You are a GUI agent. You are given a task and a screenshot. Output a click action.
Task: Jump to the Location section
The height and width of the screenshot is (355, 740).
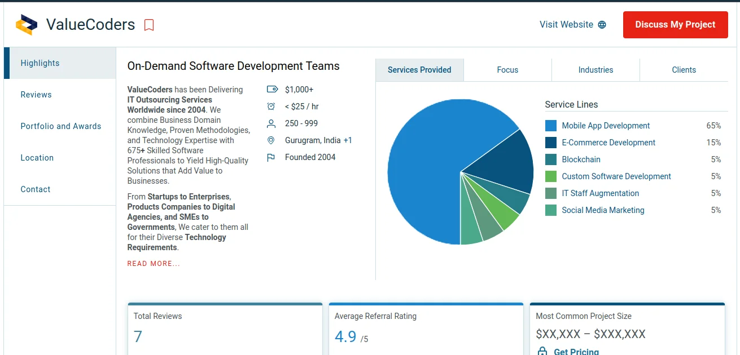60,158
